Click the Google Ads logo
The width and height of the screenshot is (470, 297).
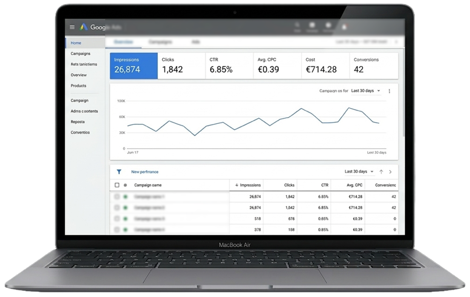[x=84, y=27]
